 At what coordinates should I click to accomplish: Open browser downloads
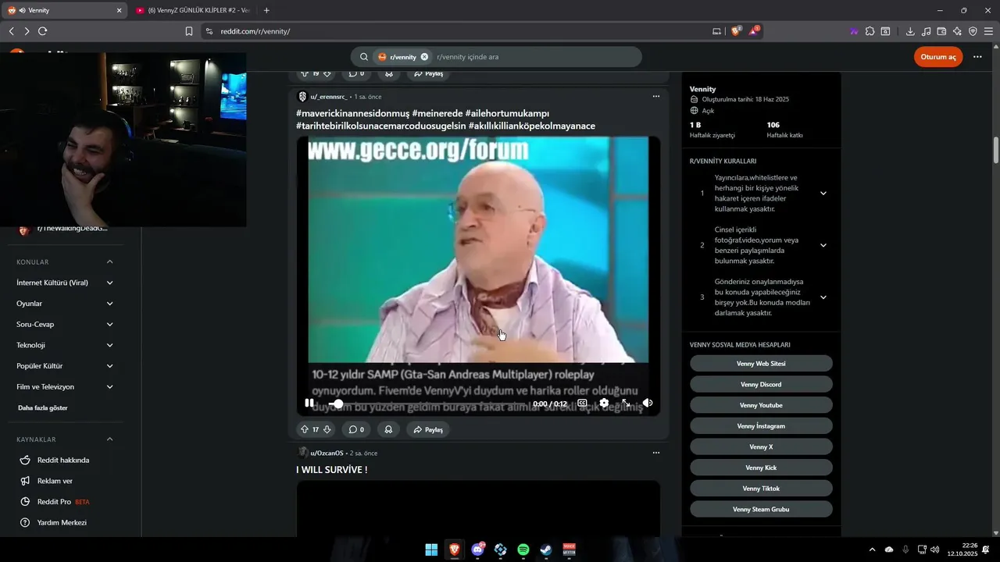[x=910, y=31]
